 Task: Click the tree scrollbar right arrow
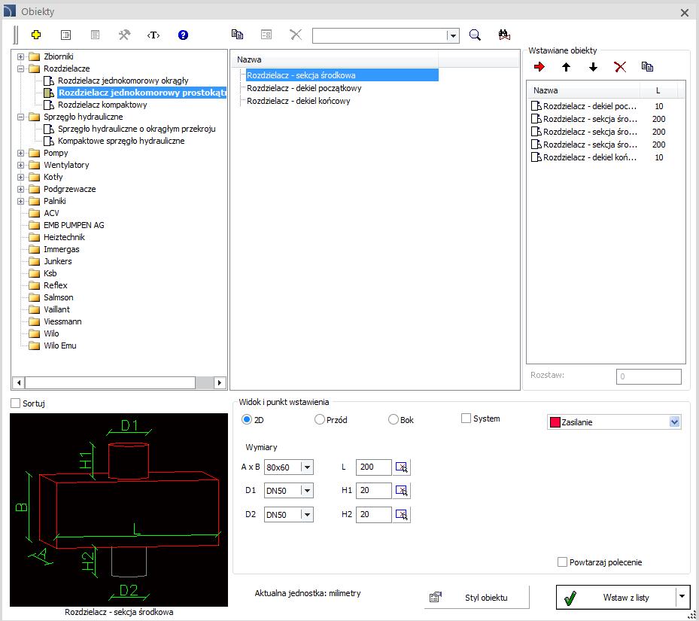219,383
